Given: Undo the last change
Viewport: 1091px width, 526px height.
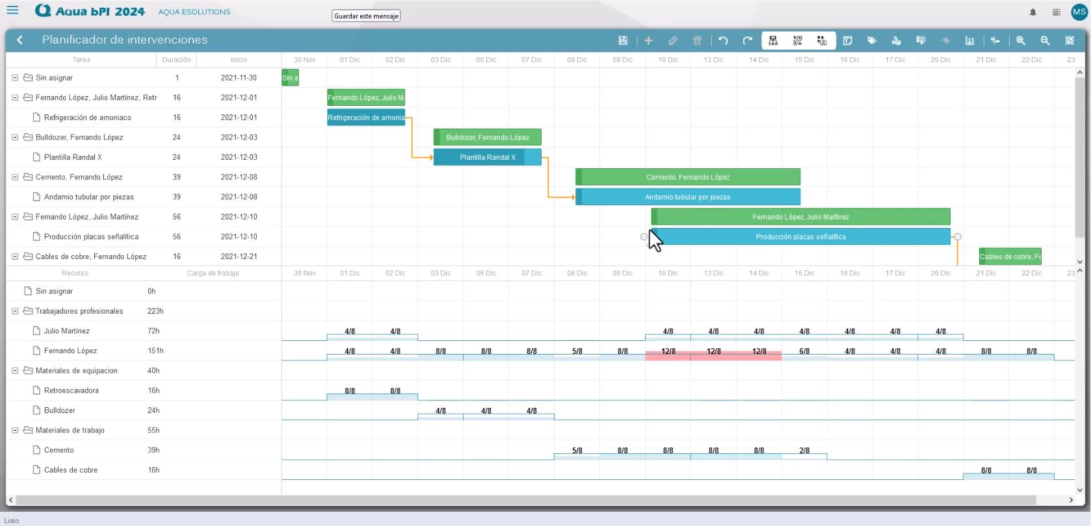Looking at the screenshot, I should (x=723, y=40).
